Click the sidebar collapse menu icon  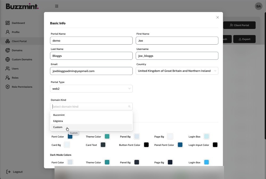click(57, 6)
